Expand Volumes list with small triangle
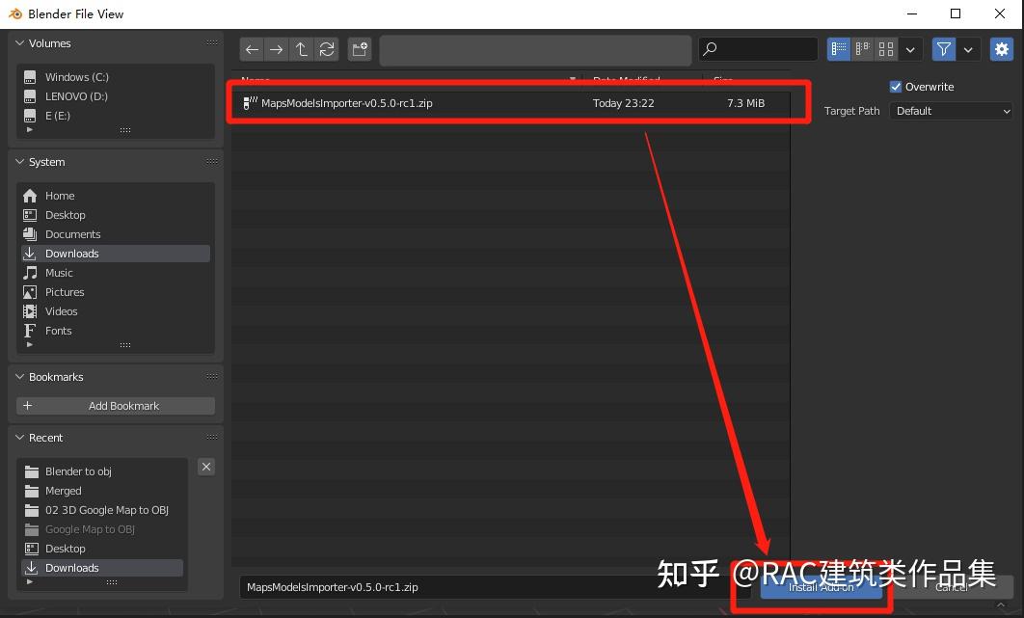 pyautogui.click(x=29, y=129)
